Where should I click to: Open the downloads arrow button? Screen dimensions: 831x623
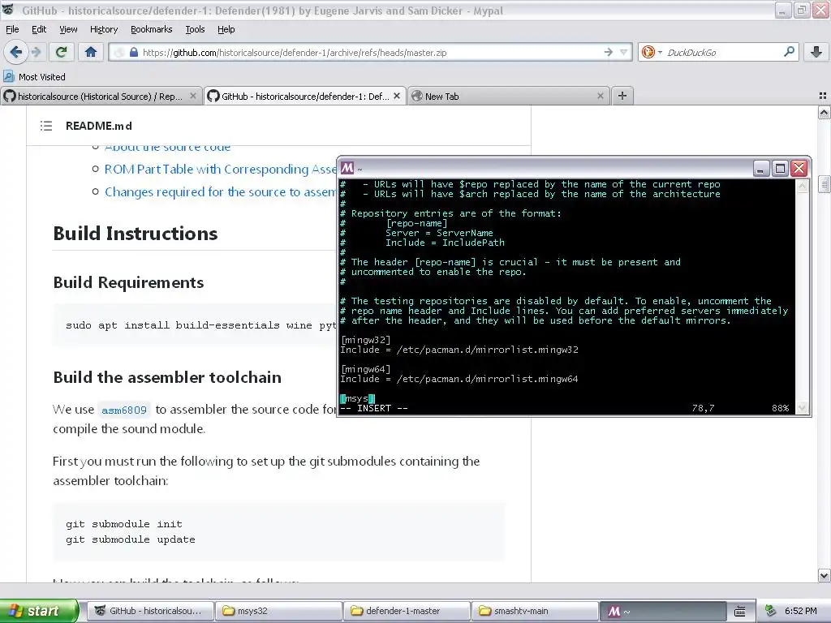816,52
